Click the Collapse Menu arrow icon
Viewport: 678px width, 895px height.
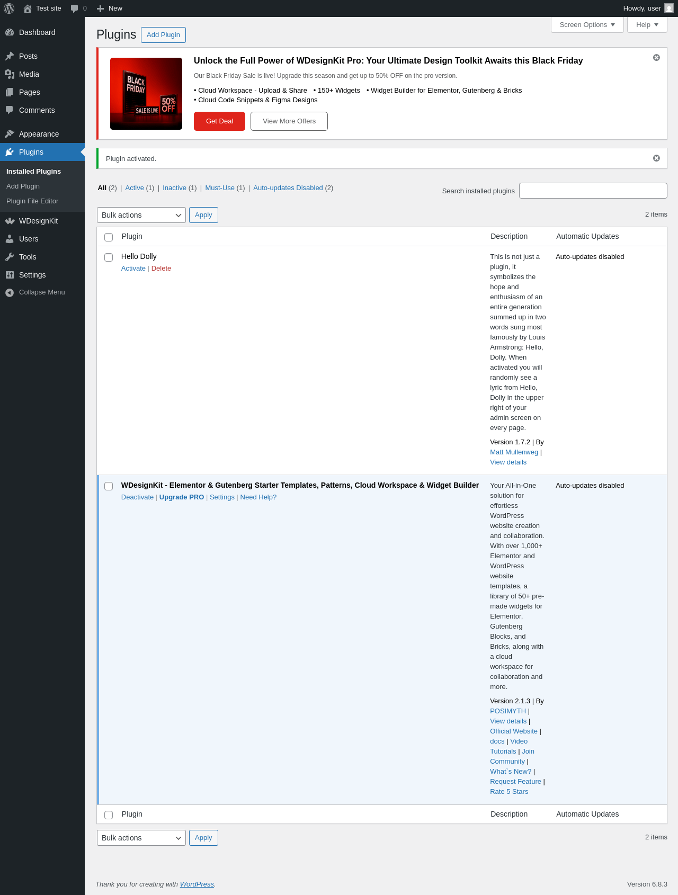pos(10,292)
